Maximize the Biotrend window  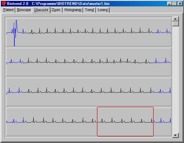pos(174,4)
